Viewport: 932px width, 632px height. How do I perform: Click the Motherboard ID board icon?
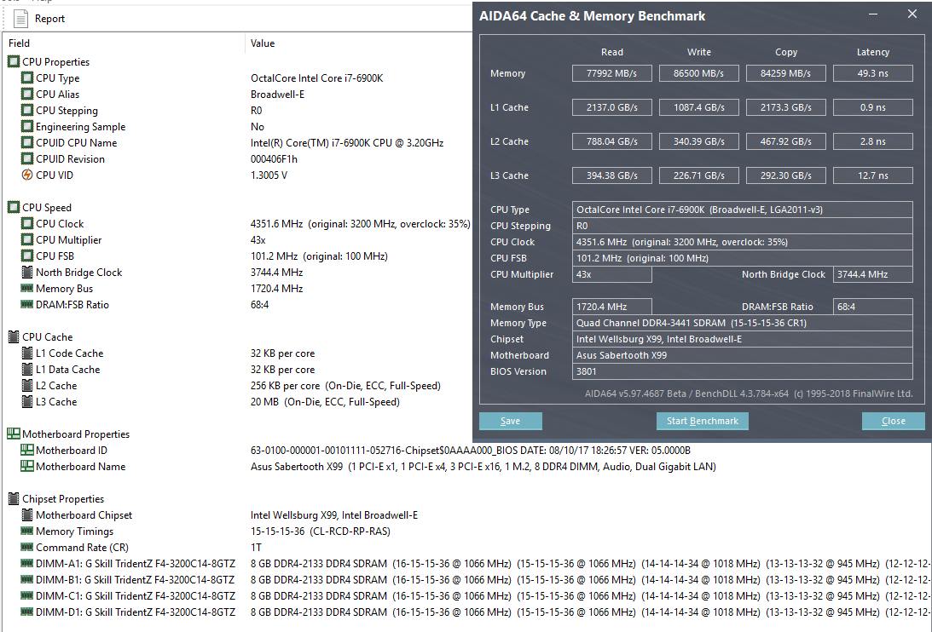point(27,451)
